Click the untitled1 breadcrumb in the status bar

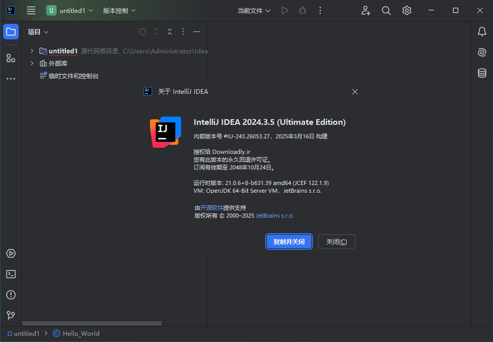point(23,334)
